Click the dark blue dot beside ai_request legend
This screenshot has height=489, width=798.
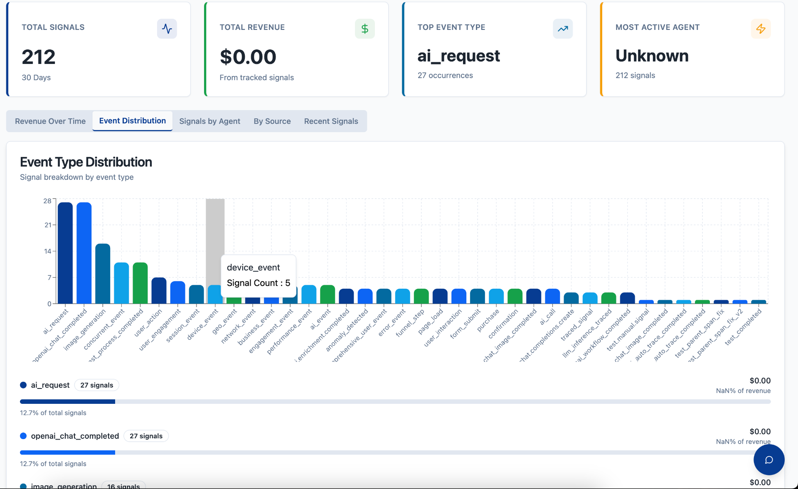(23, 385)
